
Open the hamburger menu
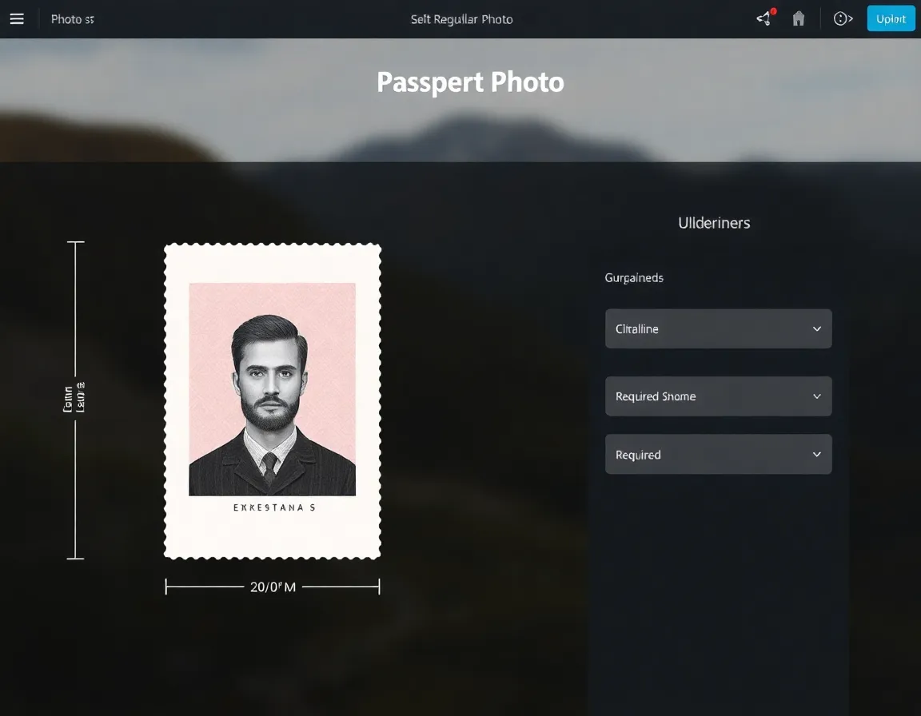(x=17, y=19)
